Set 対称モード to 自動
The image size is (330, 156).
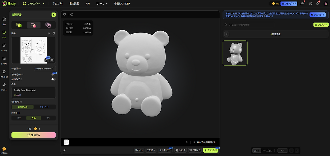(x=34, y=118)
